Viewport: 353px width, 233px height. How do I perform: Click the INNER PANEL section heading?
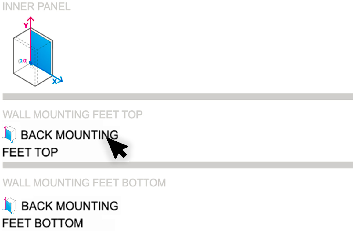coord(36,7)
